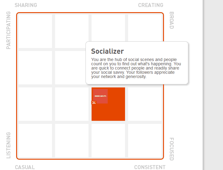Click the CONSISTENT axis label
Image resolution: width=223 pixels, height=170 pixels.
click(x=150, y=167)
